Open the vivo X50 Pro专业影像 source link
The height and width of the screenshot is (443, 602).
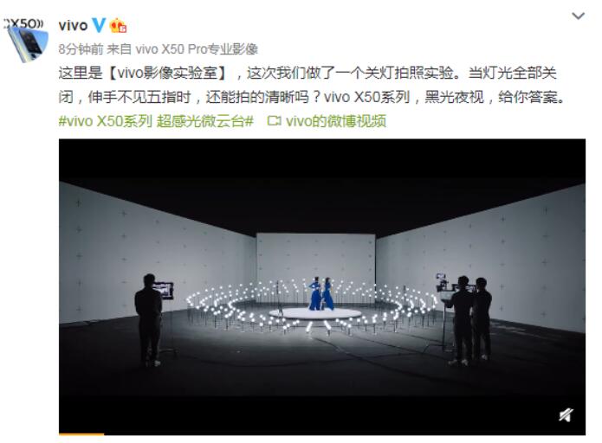point(197,49)
